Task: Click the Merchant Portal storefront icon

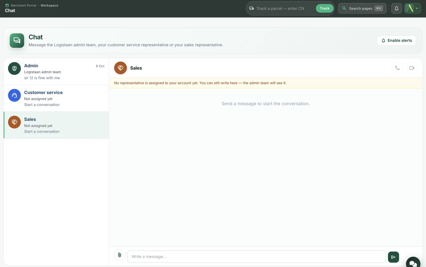Action: click(7, 5)
